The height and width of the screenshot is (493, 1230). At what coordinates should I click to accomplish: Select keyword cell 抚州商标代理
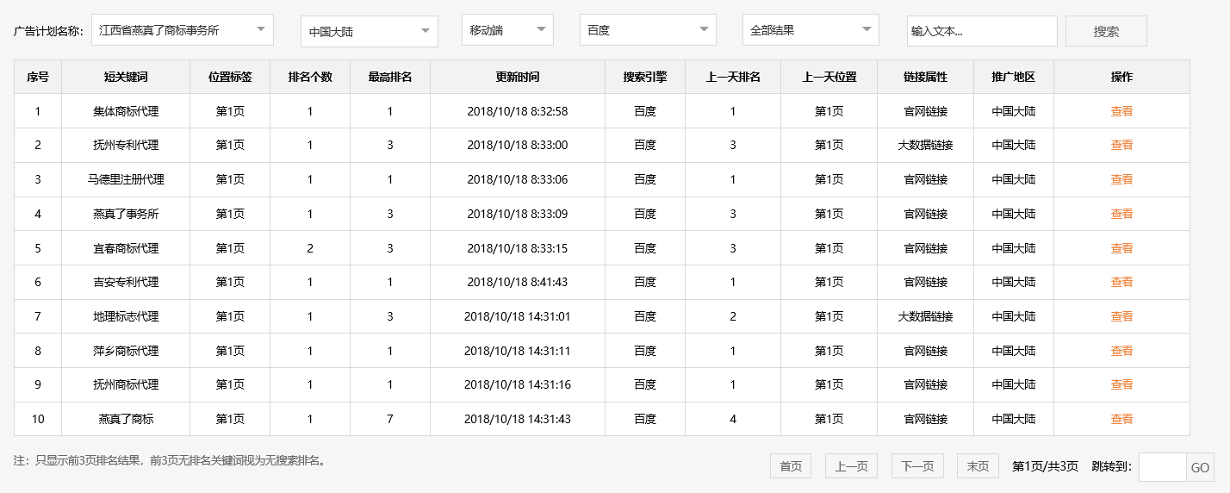click(x=126, y=384)
